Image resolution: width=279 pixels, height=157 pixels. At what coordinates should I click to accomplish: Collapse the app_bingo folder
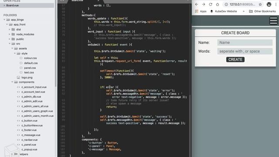pyautogui.click(x=4, y=20)
